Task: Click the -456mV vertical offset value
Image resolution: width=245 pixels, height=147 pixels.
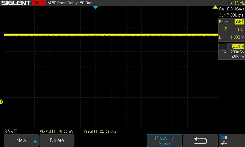Action: coord(237,57)
